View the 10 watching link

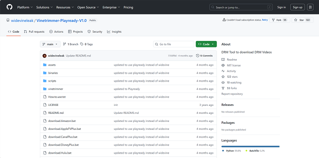coord(231,82)
